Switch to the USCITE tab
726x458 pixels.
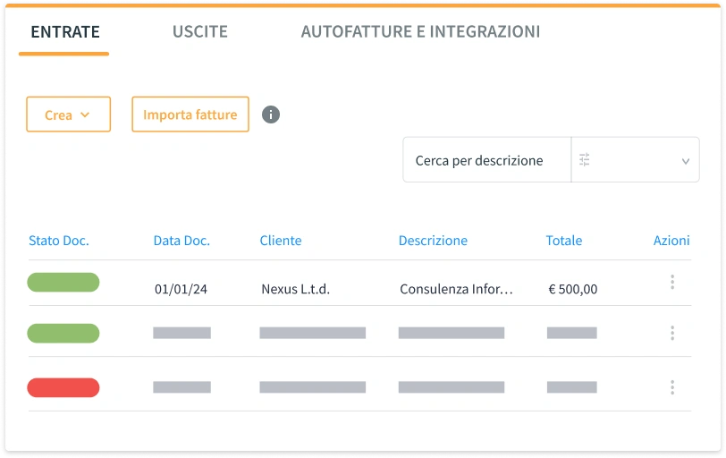(199, 32)
